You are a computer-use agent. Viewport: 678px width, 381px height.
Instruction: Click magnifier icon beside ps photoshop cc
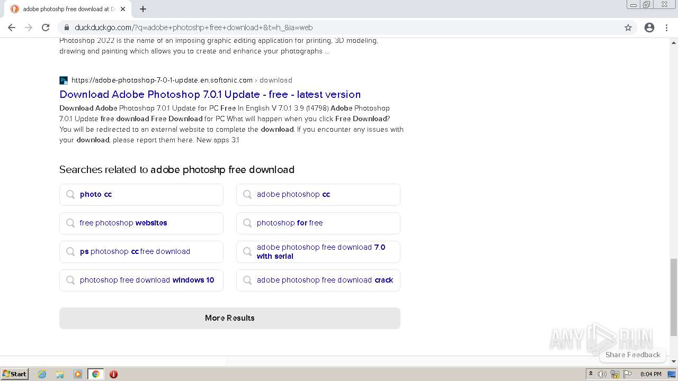pyautogui.click(x=70, y=252)
